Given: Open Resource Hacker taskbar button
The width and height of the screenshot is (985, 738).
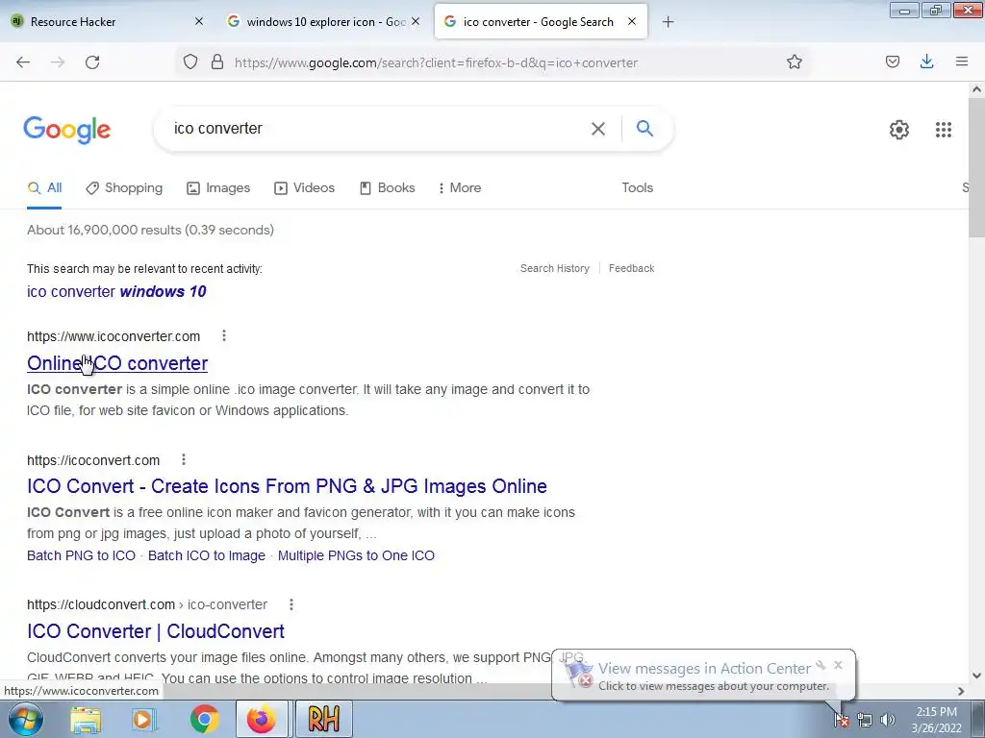Looking at the screenshot, I should pos(323,719).
